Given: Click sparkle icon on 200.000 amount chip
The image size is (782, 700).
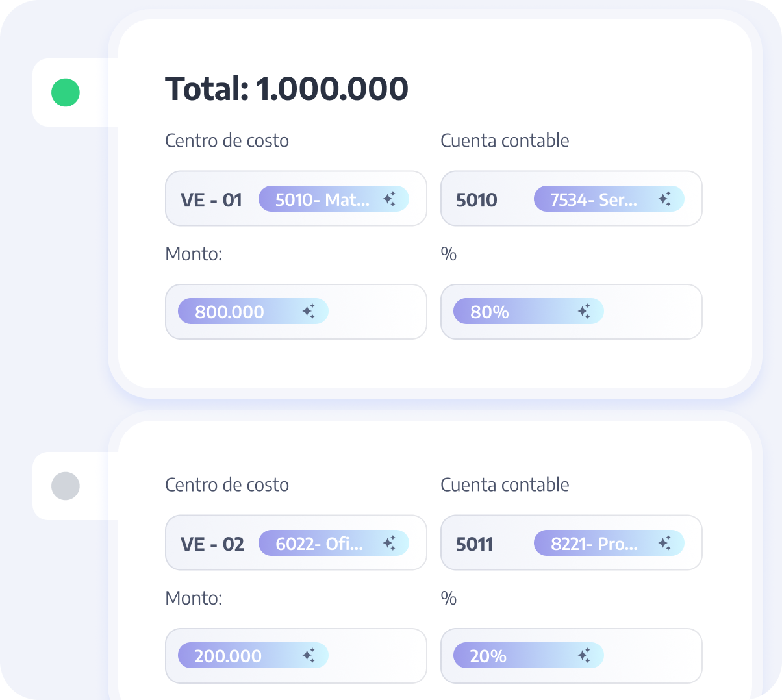Looking at the screenshot, I should 309,656.
